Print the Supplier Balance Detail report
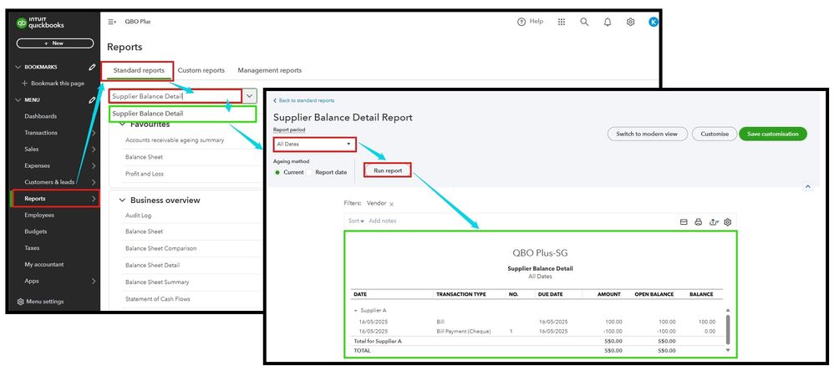Image resolution: width=834 pixels, height=371 pixels. pyautogui.click(x=699, y=222)
